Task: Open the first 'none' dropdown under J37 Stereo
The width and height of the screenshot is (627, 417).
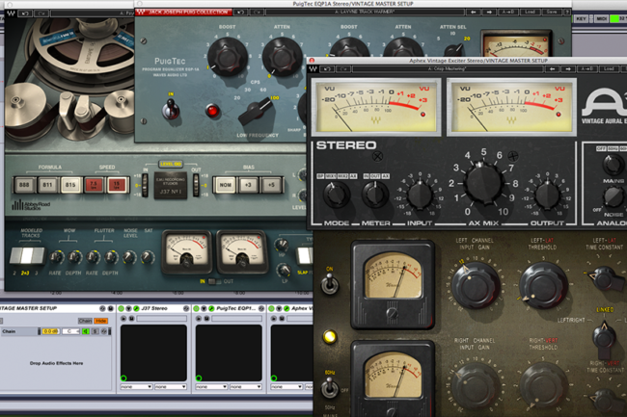Action: coord(134,386)
